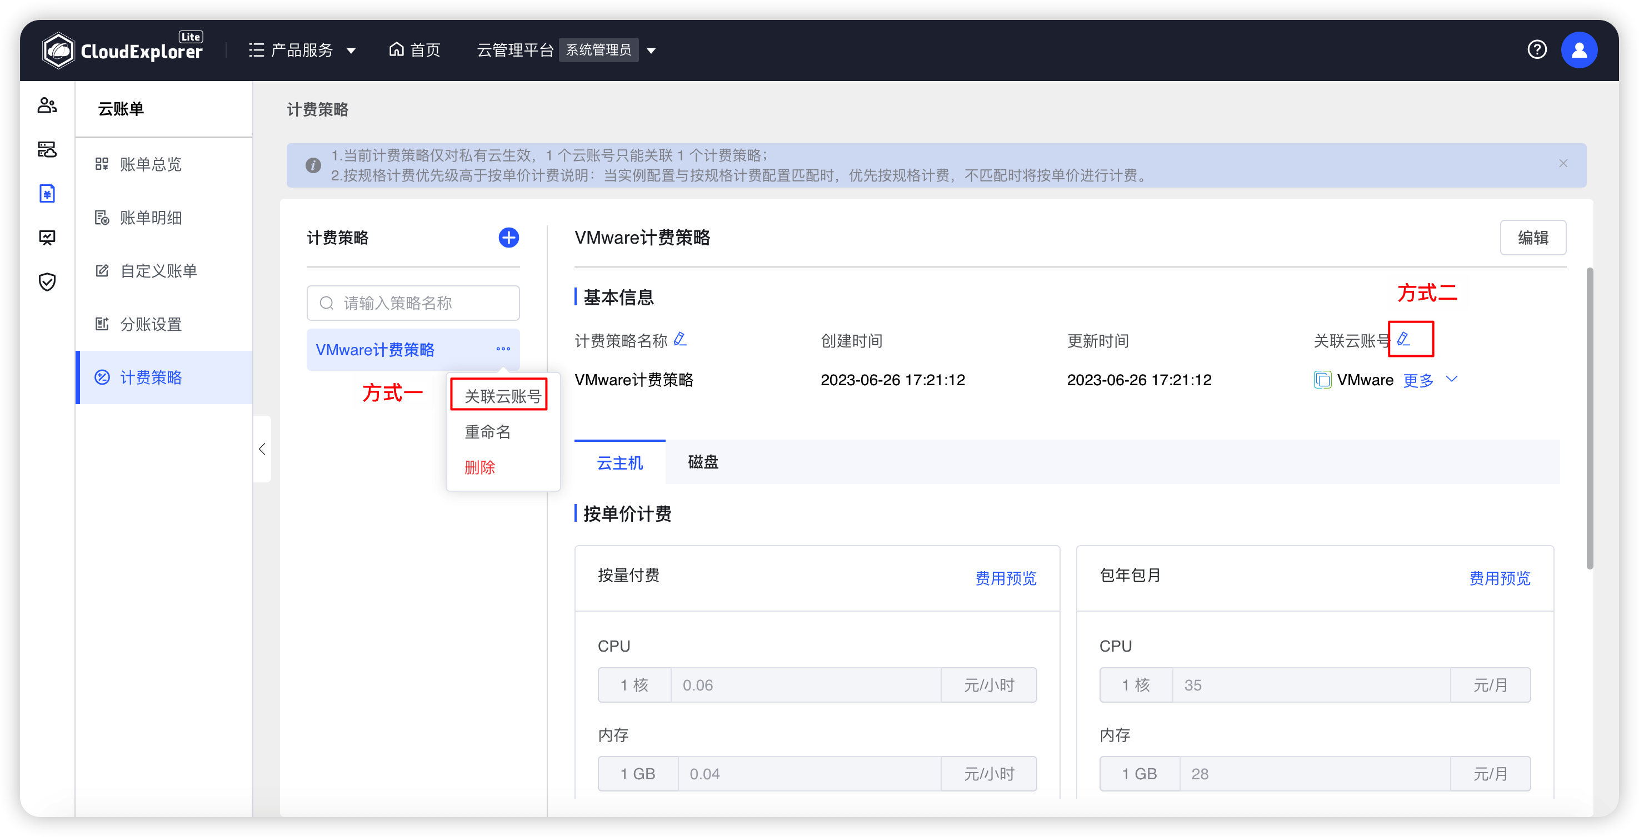This screenshot has height=837, width=1639.
Task: Choose 关联云账号 from context menu
Action: [x=503, y=396]
